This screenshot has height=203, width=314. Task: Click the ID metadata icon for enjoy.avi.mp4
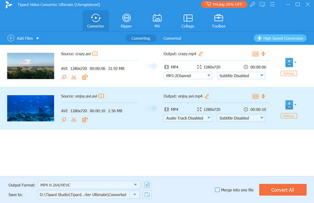(x=255, y=96)
